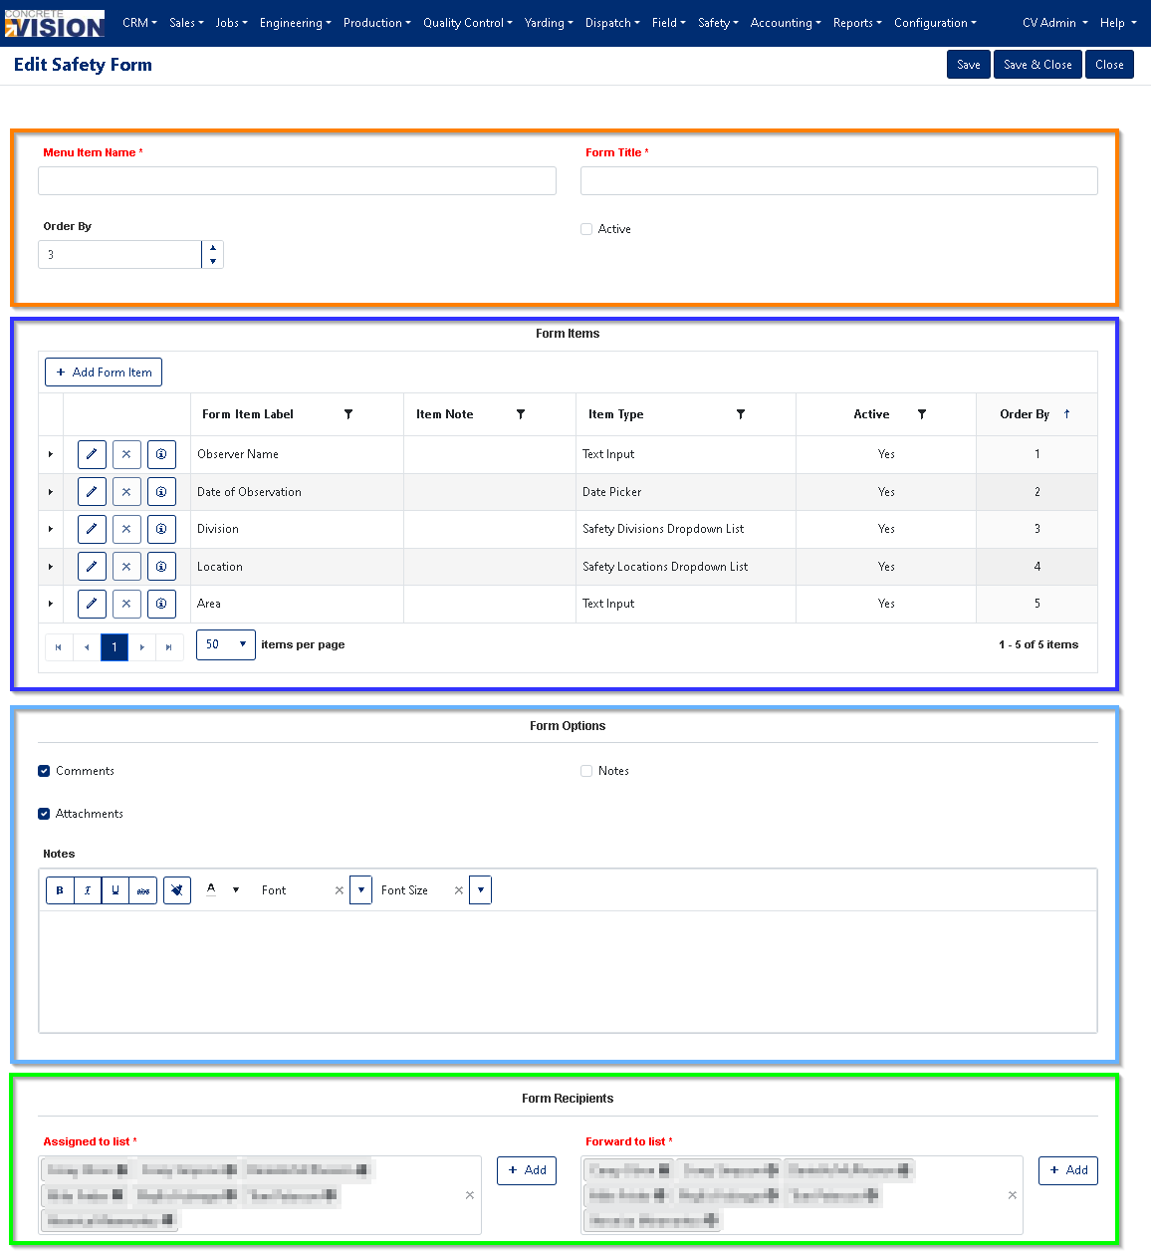Edit the Location form item
Screen dimensions: 1151x1251
coord(92,566)
